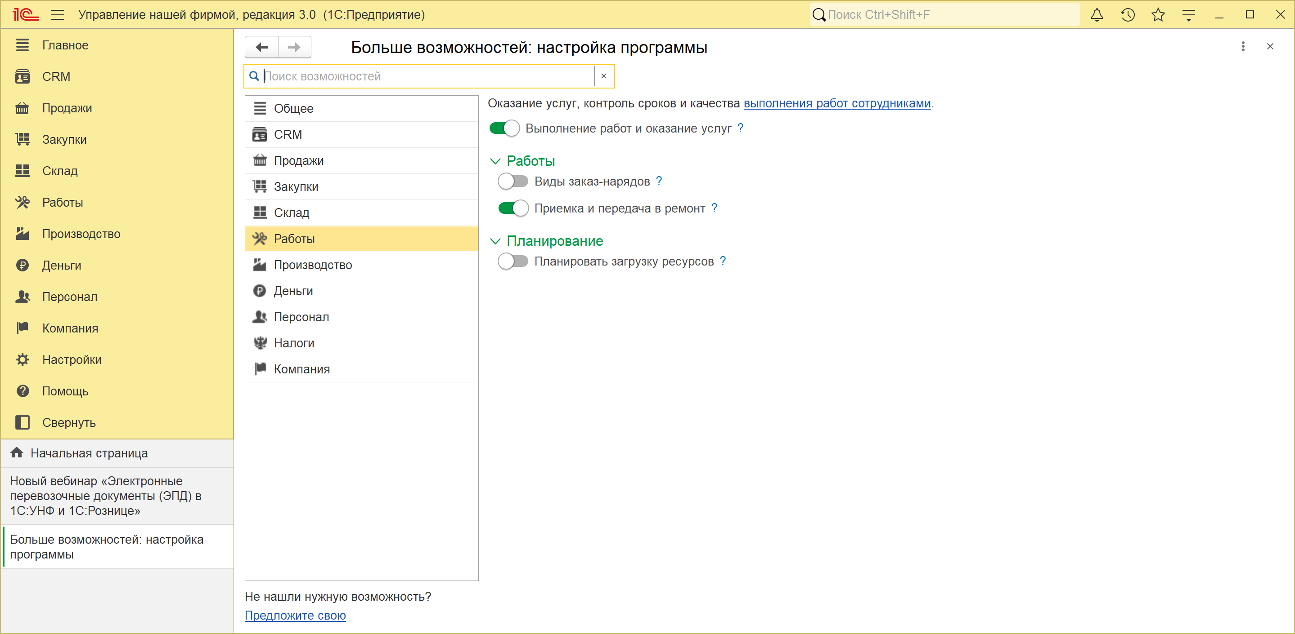
Task: Click the help question mark for Выполнение работ и оказание услуг
Action: (x=741, y=128)
